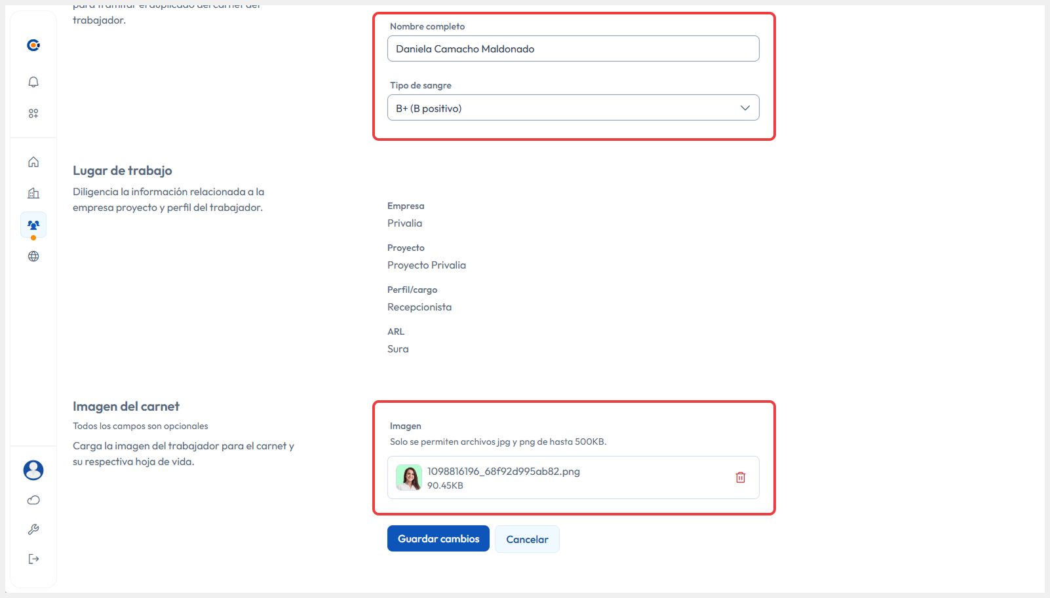Click the worker photo thumbnail

point(409,477)
